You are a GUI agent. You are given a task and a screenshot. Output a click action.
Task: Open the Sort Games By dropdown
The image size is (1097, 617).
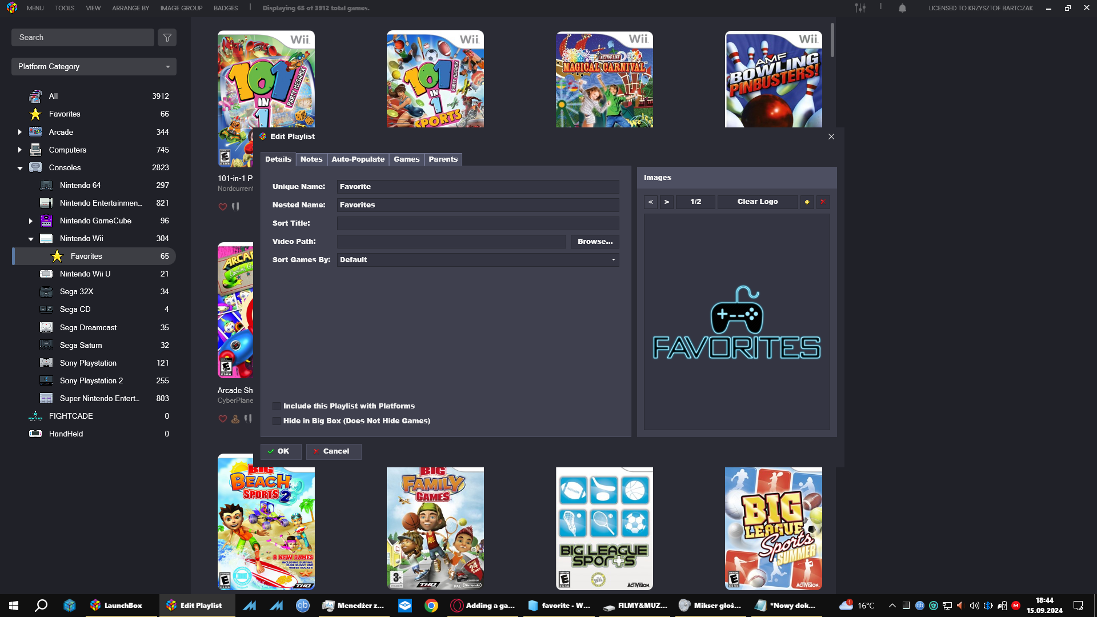click(478, 260)
